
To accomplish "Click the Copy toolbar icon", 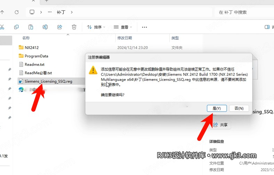I will click(x=16, y=27).
